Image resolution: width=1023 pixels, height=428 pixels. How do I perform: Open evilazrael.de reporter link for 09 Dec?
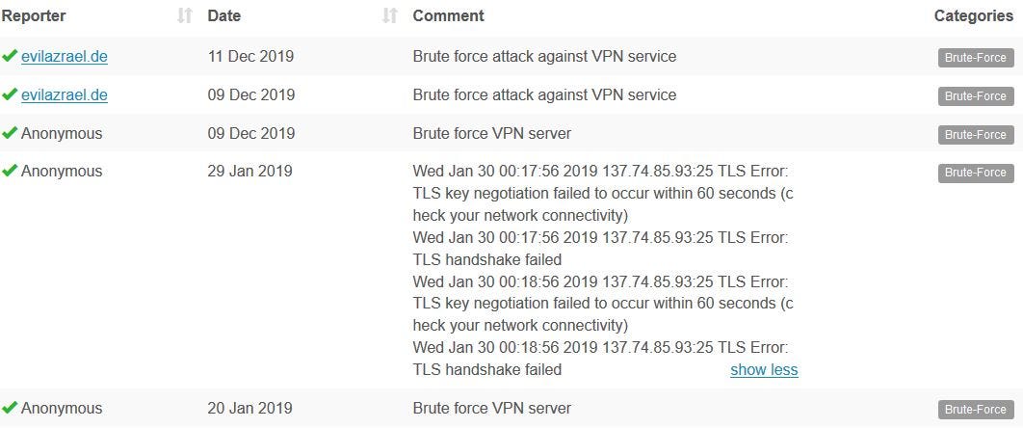[65, 95]
